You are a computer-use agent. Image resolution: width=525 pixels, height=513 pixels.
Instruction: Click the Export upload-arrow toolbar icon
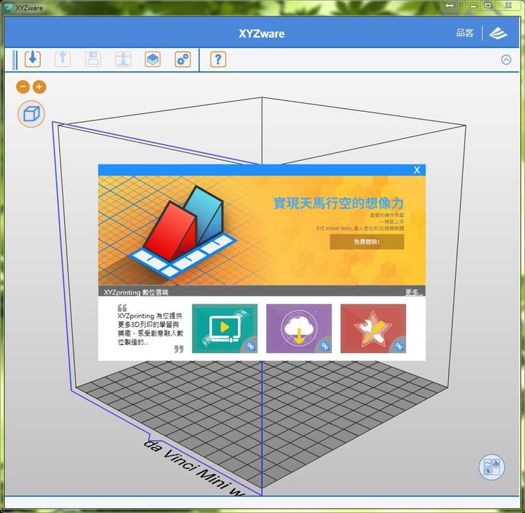tap(63, 59)
